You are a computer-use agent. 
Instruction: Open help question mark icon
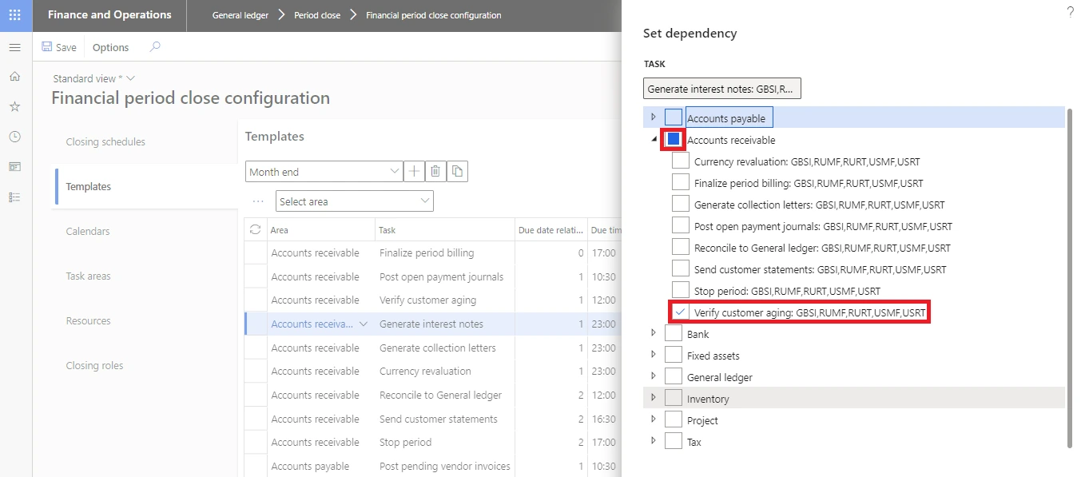(x=1071, y=12)
